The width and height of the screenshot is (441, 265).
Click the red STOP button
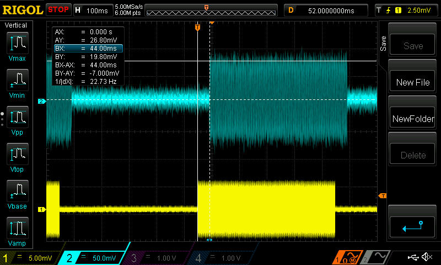coord(58,9)
